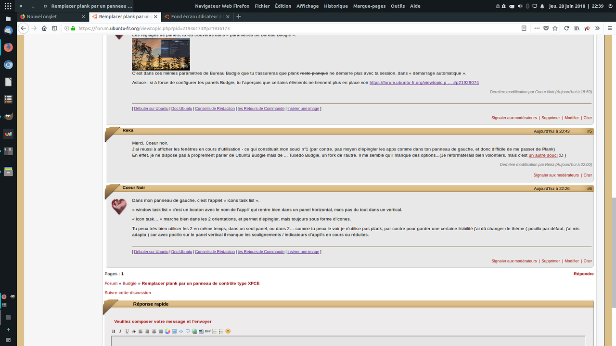Click the page vertical scrollbar thumb
616x346 pixels.
(614, 252)
